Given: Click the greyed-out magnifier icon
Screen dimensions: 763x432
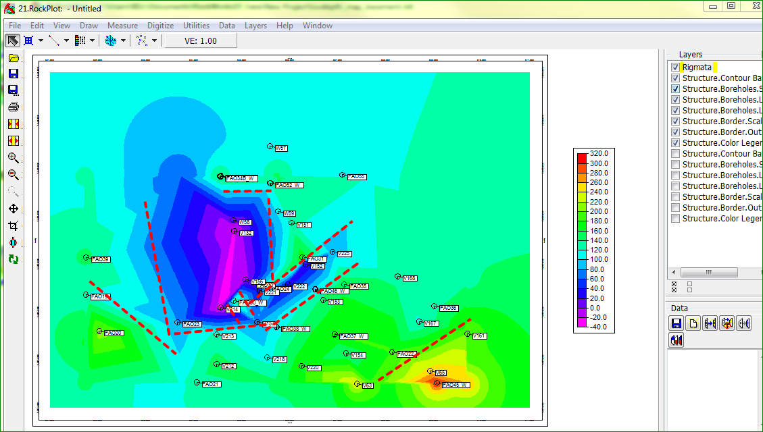Looking at the screenshot, I should pyautogui.click(x=14, y=192).
